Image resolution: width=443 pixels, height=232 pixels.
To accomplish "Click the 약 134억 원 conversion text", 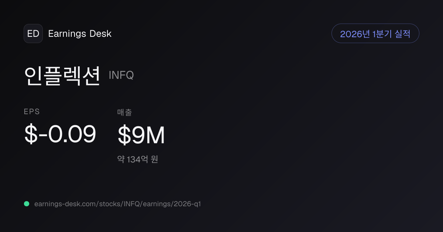I will pos(138,159).
